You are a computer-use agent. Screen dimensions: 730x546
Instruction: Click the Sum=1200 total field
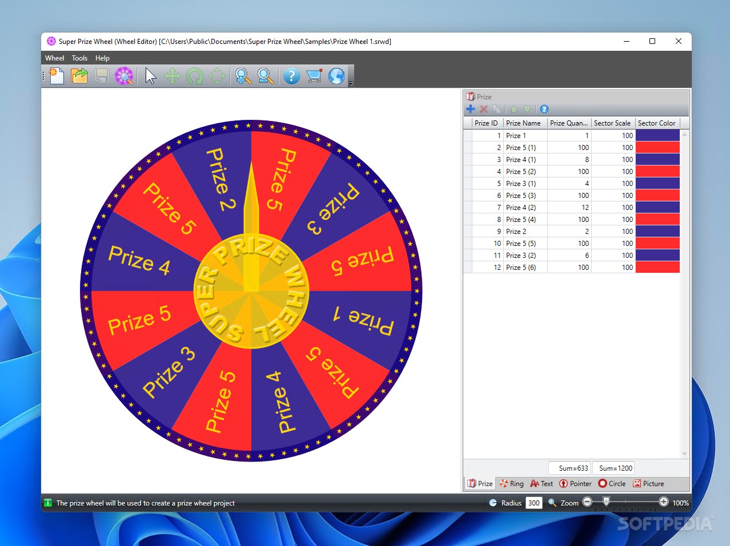coord(613,468)
